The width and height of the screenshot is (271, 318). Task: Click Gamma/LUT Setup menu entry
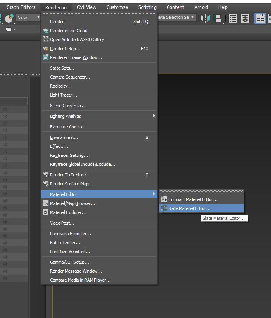pos(70,262)
